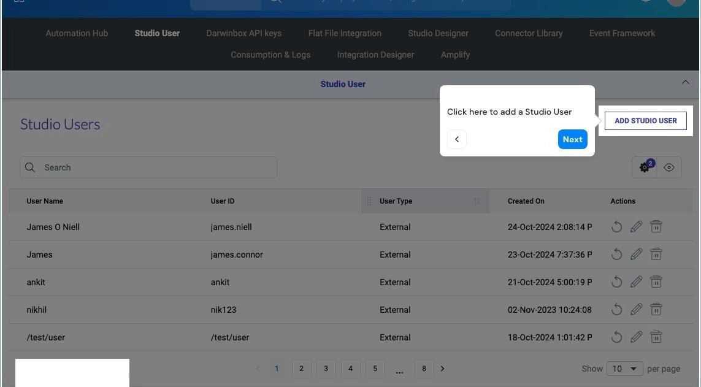This screenshot has height=387, width=701.
Task: Grab the User Type column drag handle
Action: tap(369, 201)
